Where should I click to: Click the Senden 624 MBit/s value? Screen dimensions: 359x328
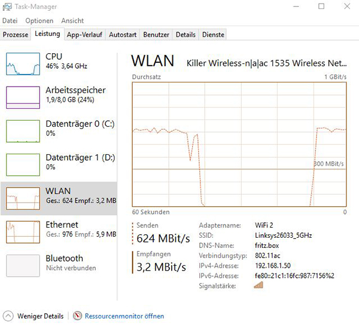click(163, 238)
